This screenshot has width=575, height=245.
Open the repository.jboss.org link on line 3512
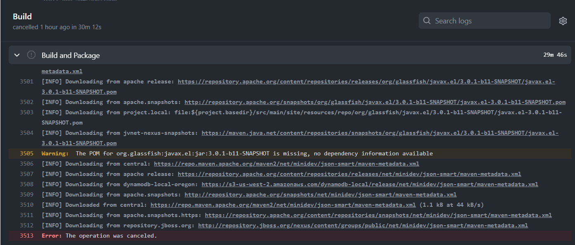pos(363,225)
